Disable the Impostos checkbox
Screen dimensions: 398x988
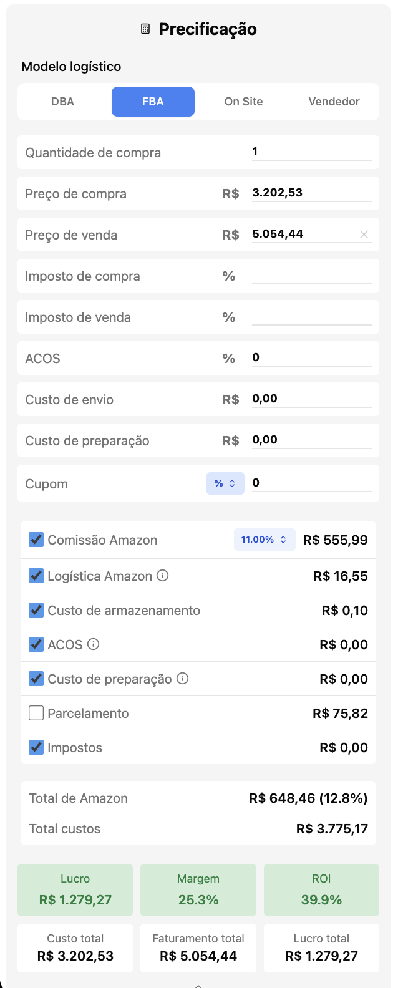(x=36, y=747)
